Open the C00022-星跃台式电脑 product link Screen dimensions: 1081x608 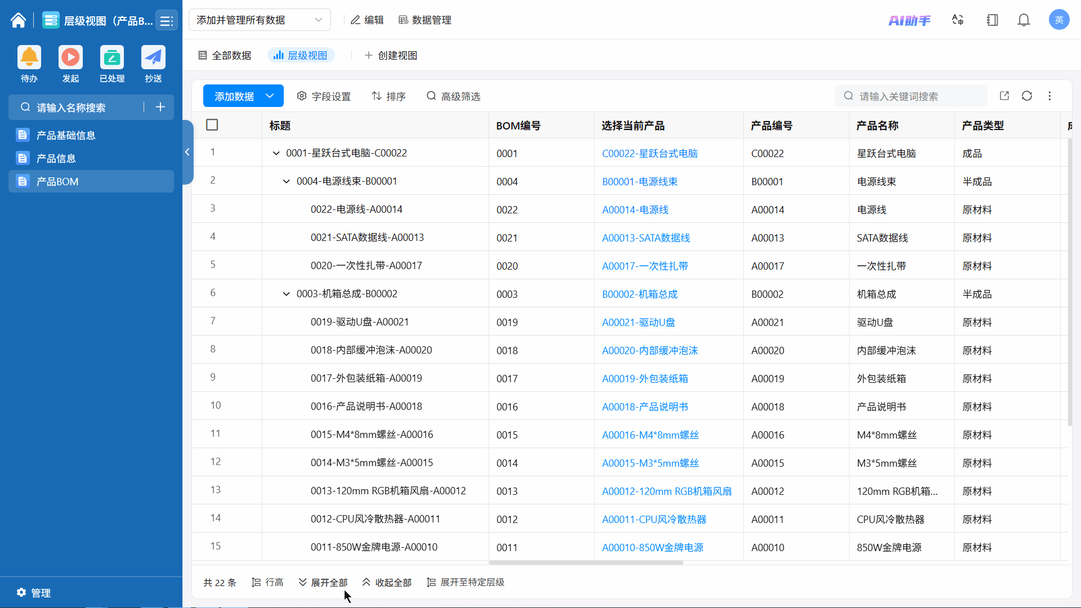click(x=650, y=153)
